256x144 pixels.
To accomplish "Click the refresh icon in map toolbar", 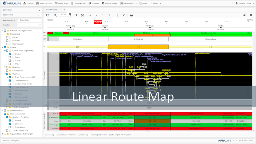I will point(47,15).
